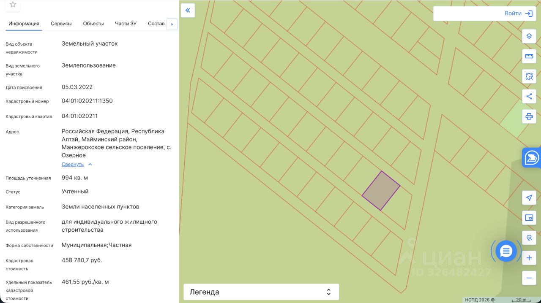This screenshot has height=303, width=541.
Task: Open the map layers icon
Action: point(529,36)
